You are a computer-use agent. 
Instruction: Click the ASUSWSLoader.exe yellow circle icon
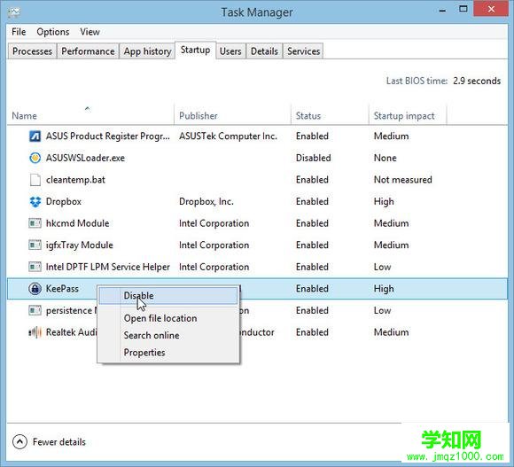tap(35, 158)
